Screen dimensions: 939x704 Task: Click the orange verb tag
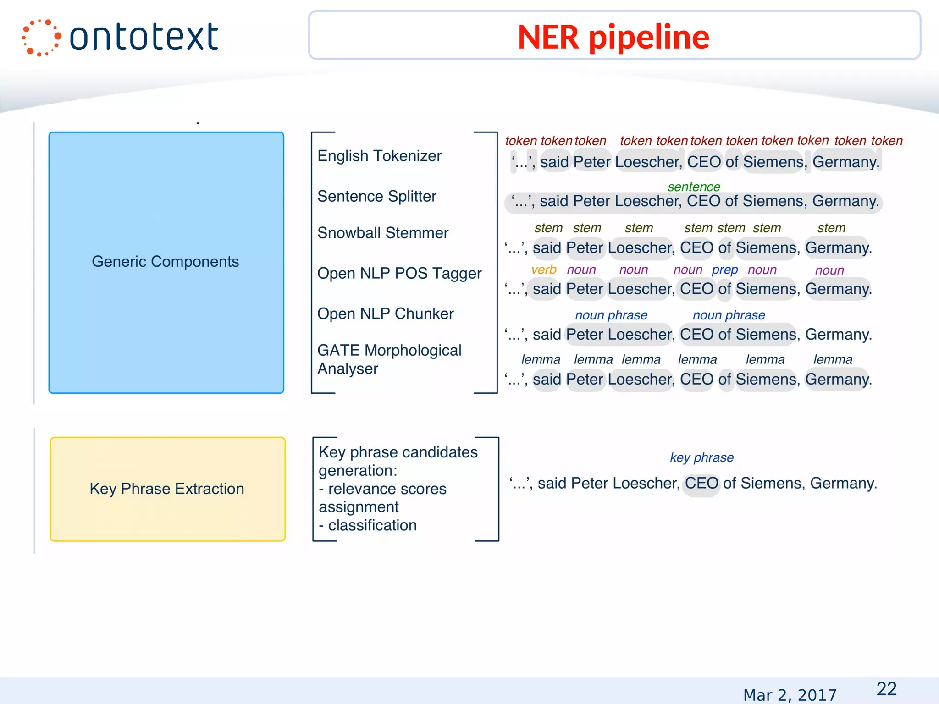[x=543, y=270]
